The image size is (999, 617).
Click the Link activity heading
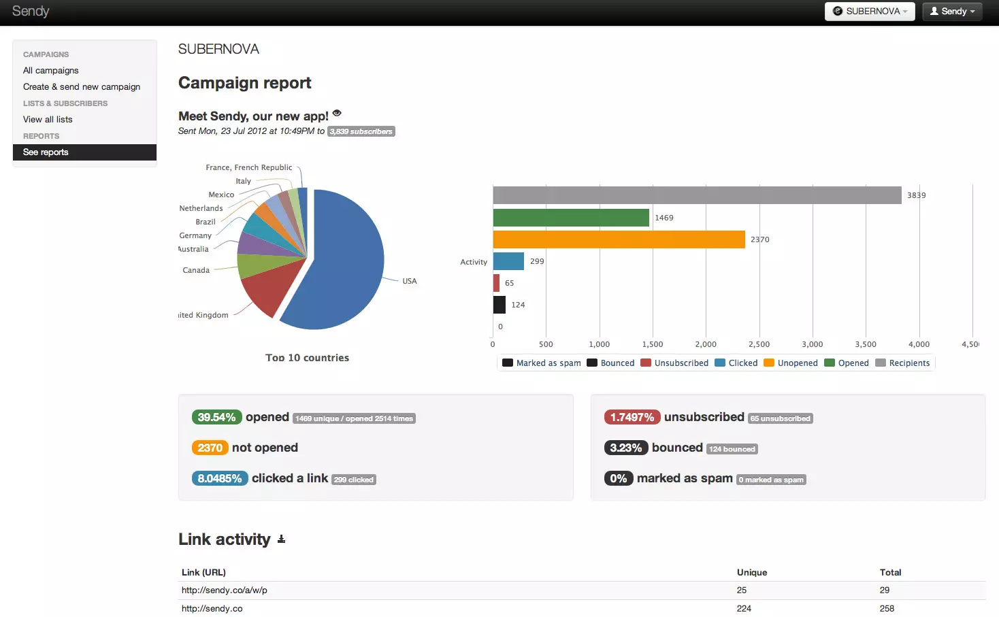point(225,539)
